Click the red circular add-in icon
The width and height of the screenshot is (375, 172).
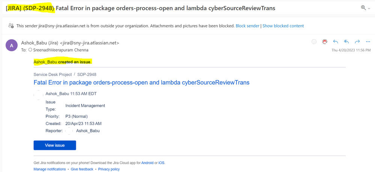point(325,42)
